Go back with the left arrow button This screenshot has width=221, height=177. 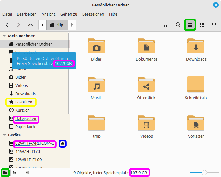[x=7, y=25]
